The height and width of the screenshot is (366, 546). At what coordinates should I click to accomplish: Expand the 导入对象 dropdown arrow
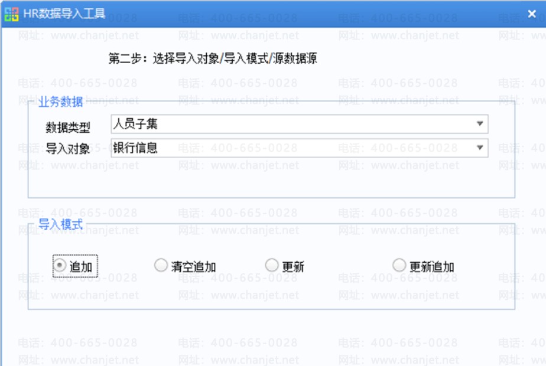479,148
